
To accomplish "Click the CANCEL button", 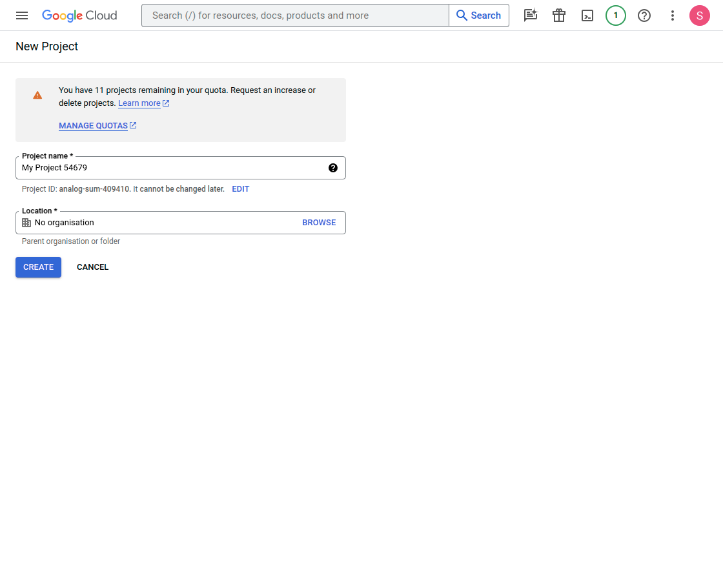I will 93,267.
